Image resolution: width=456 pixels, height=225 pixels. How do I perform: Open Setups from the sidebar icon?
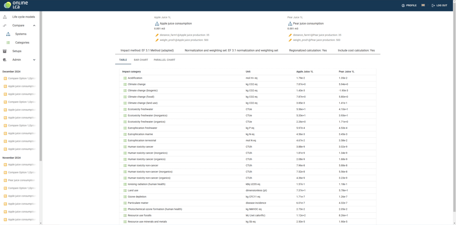tap(5, 51)
